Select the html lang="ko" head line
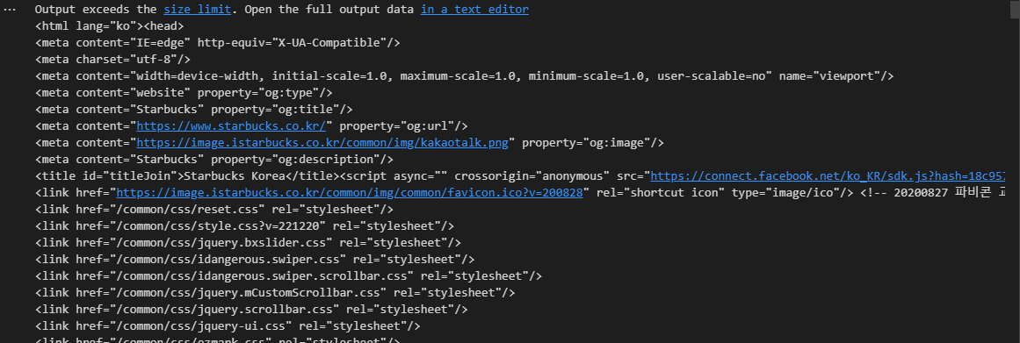The image size is (1020, 343). pyautogui.click(x=109, y=26)
